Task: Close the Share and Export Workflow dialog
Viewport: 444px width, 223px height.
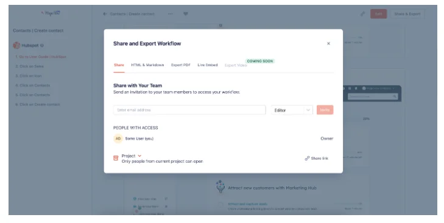Action: pos(328,44)
